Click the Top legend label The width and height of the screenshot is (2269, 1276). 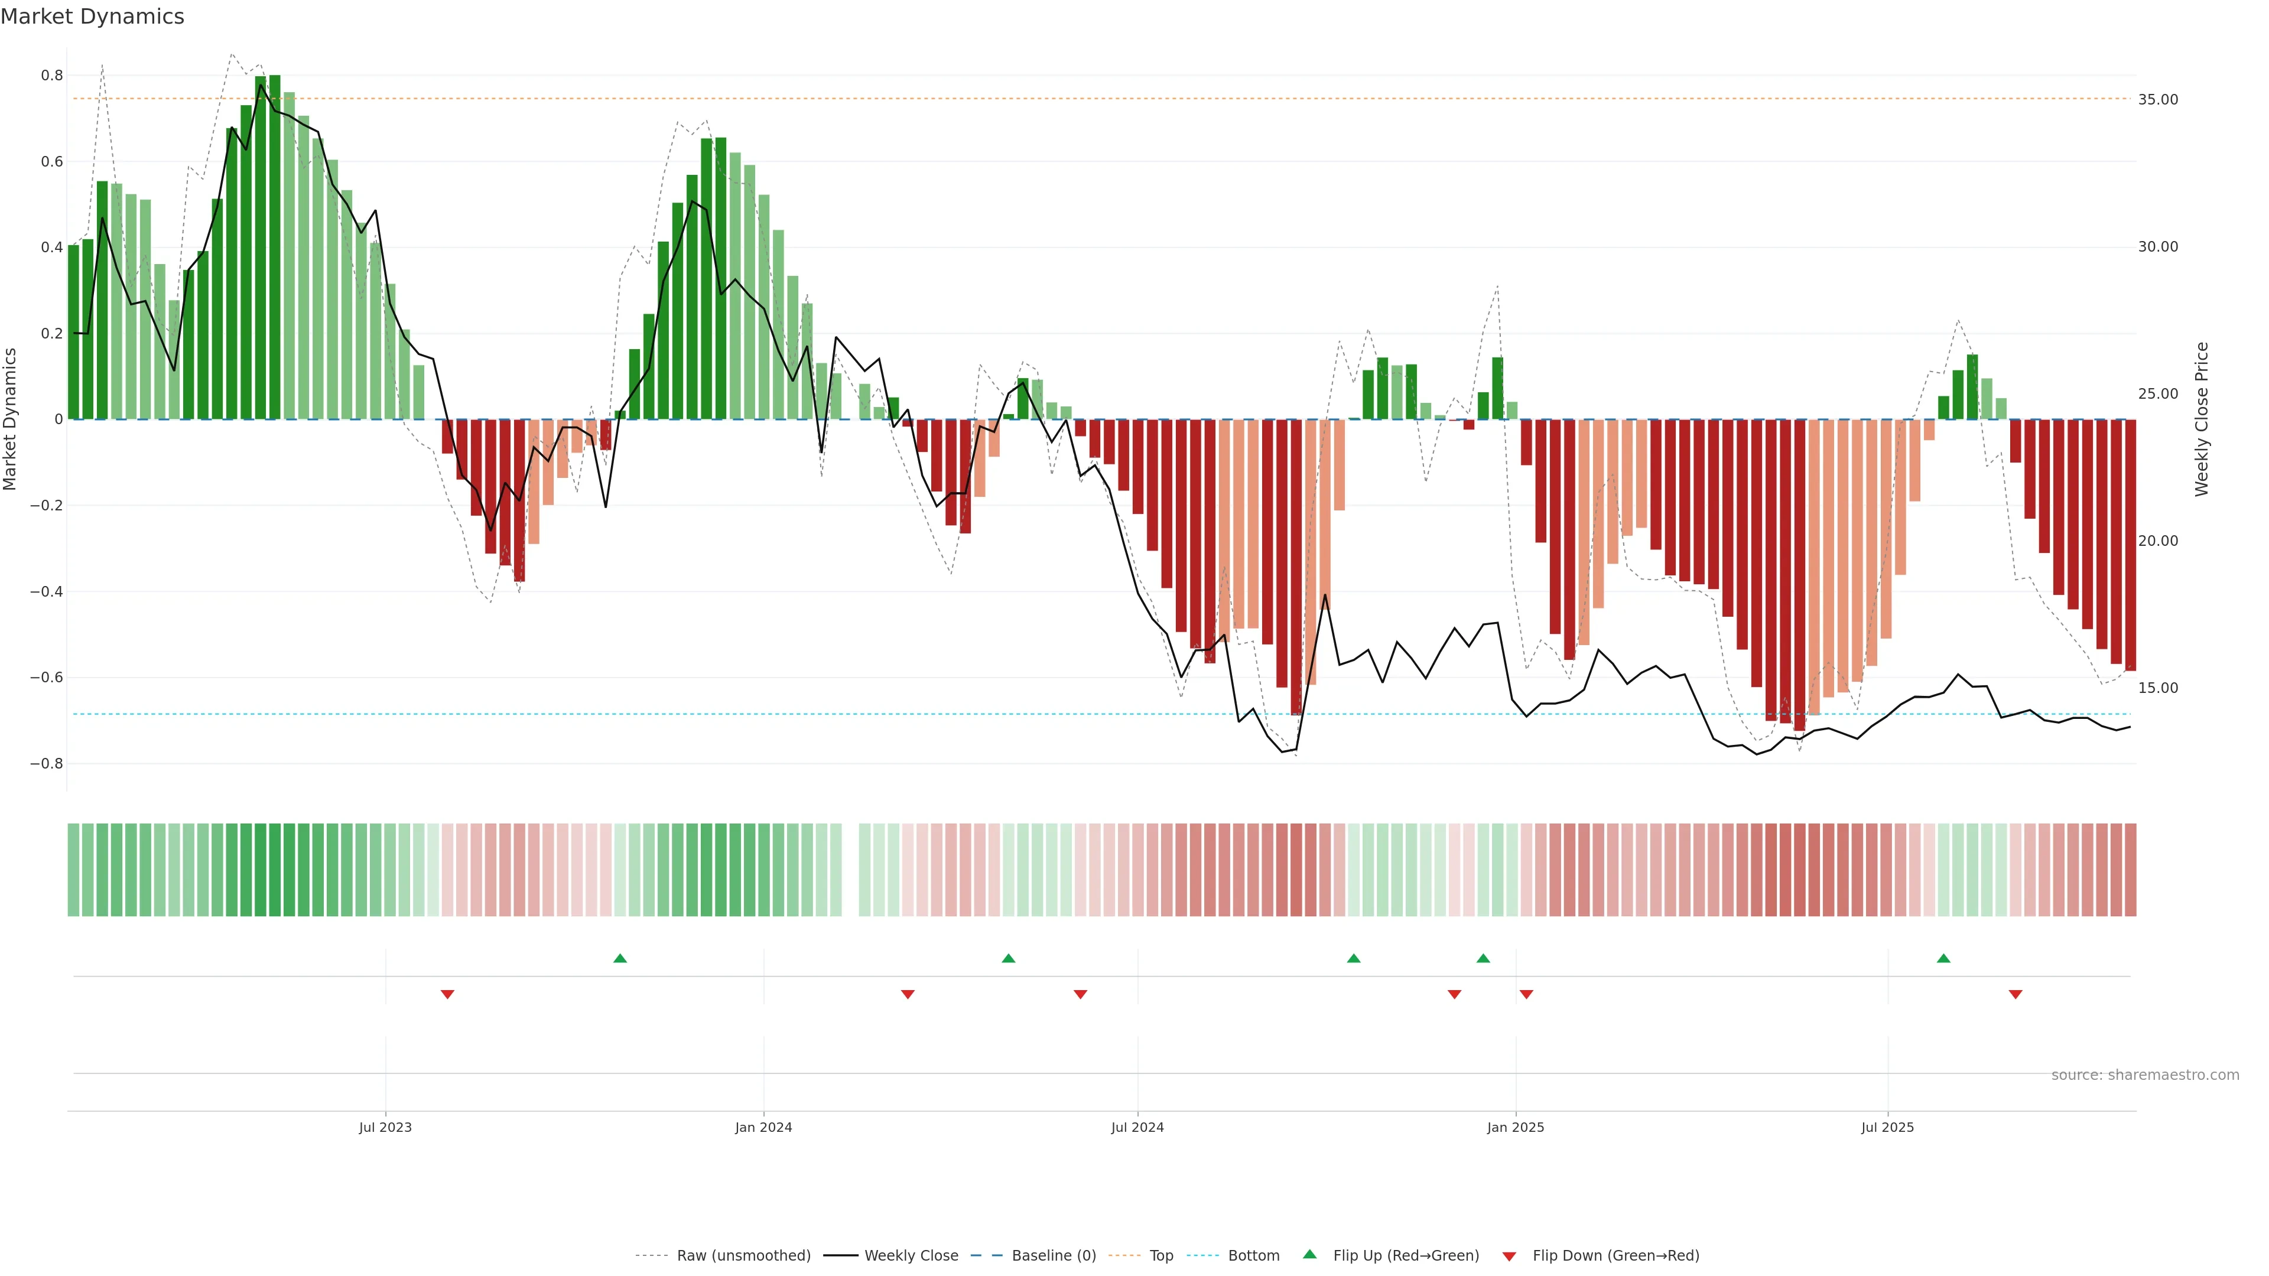(x=1161, y=1256)
